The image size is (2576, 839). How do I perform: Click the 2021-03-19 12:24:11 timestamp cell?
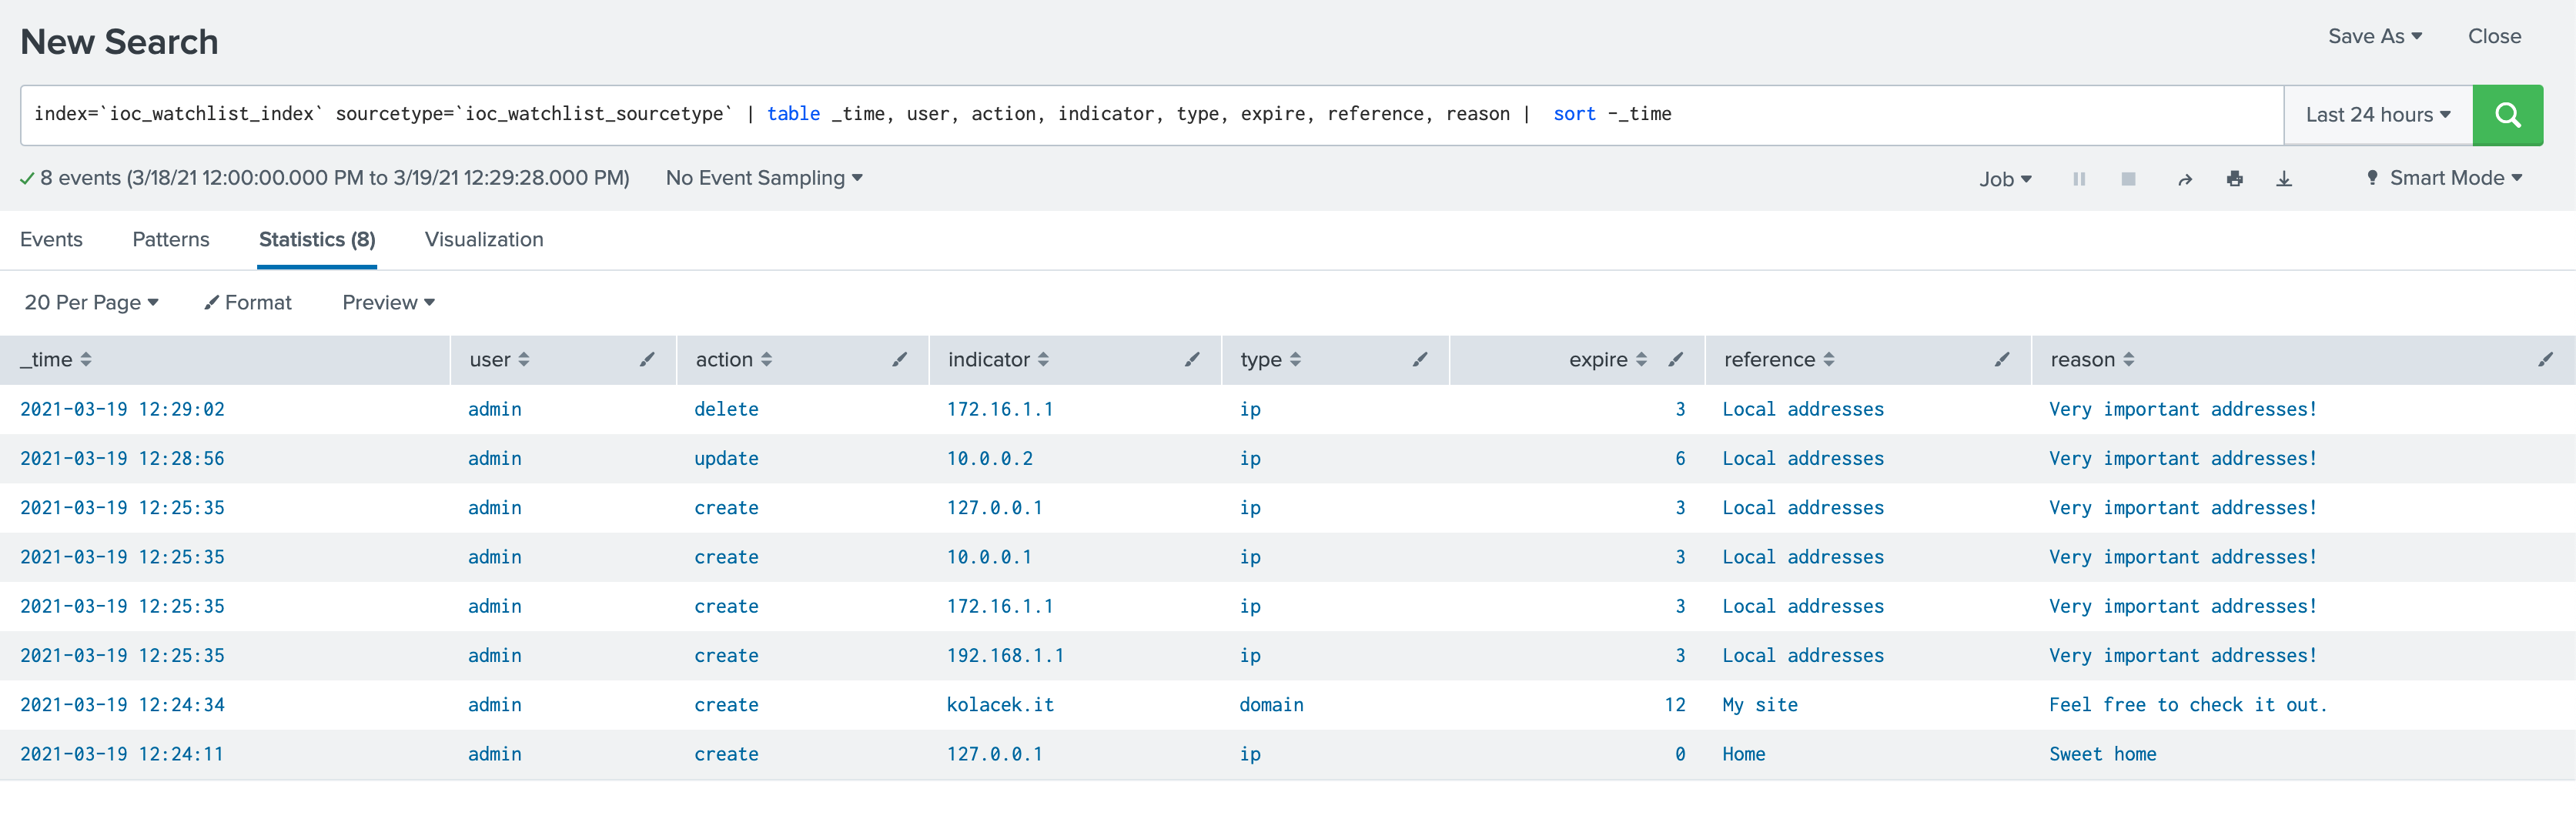click(122, 754)
